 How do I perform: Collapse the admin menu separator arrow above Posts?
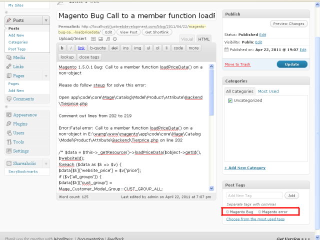coord(6,12)
